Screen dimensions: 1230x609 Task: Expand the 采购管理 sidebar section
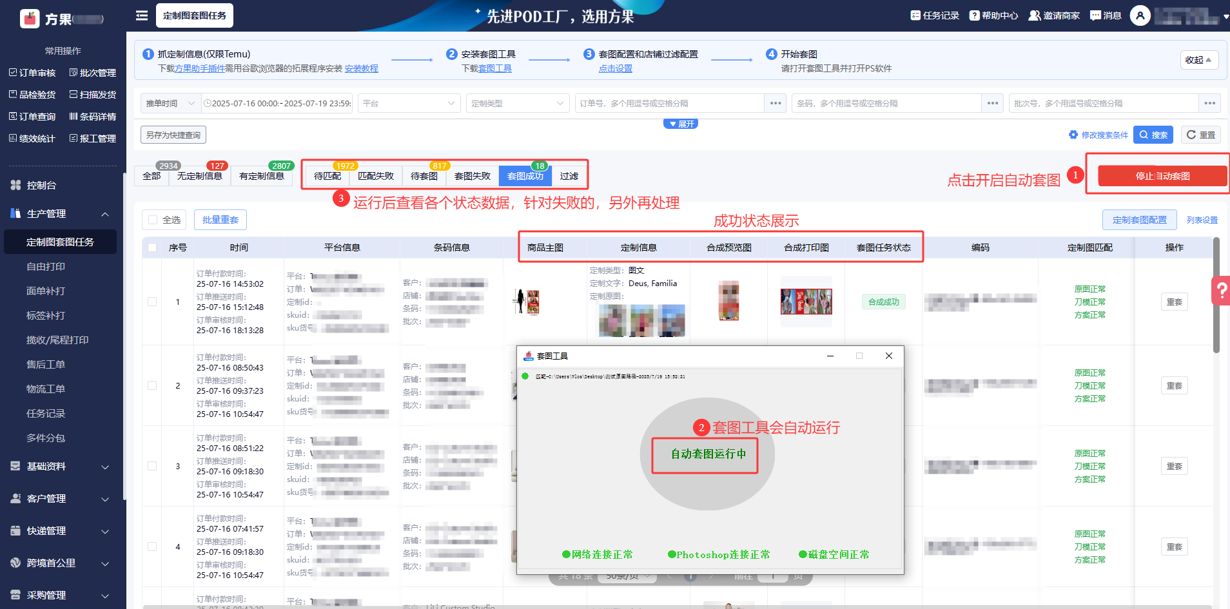(63, 595)
